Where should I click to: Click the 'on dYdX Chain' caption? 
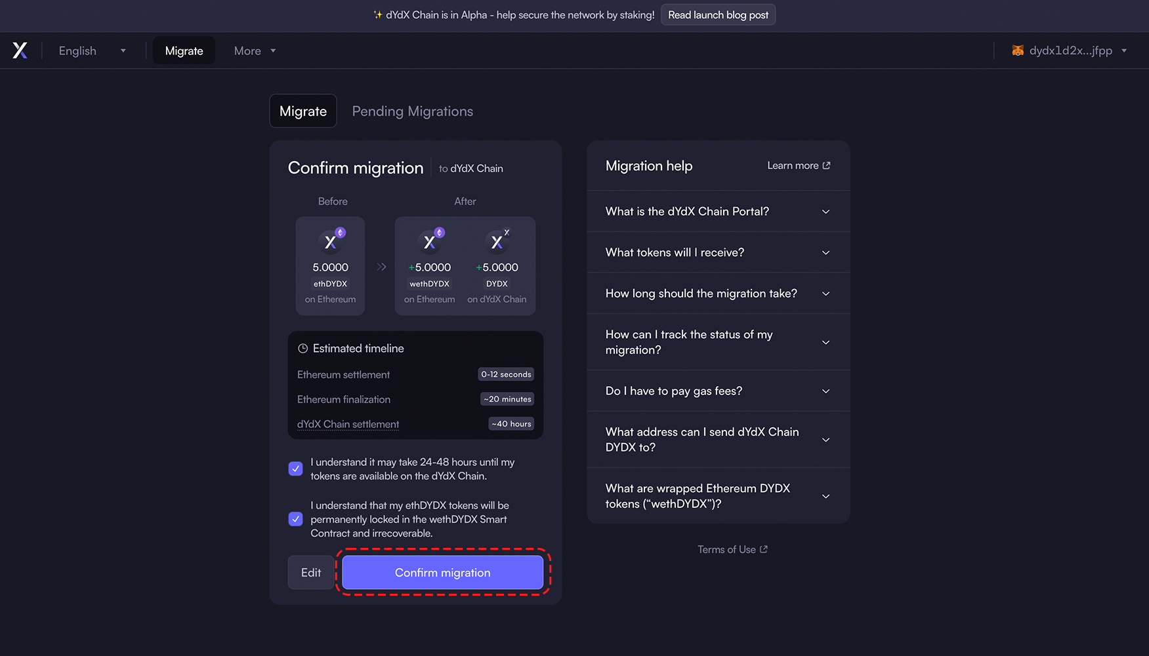[x=497, y=299]
